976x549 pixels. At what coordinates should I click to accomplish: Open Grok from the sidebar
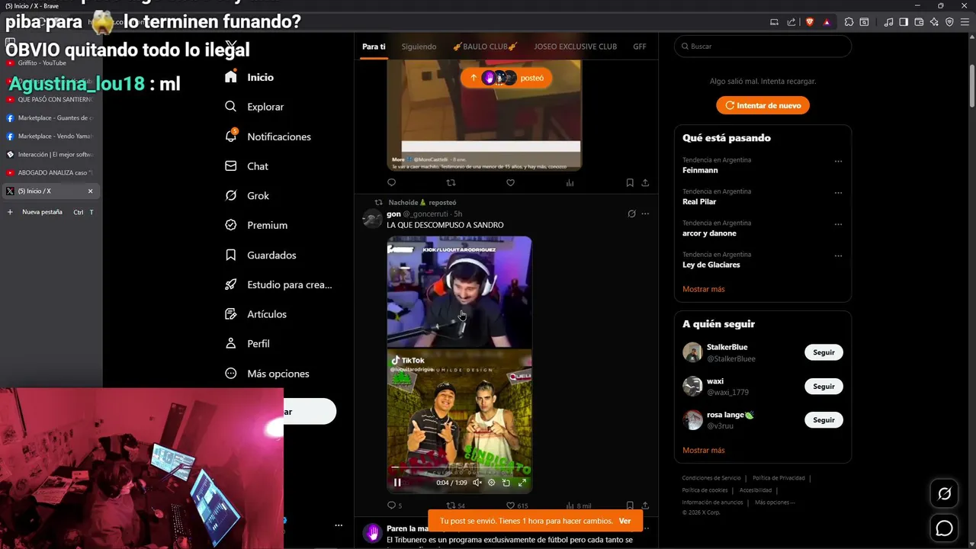pyautogui.click(x=247, y=196)
